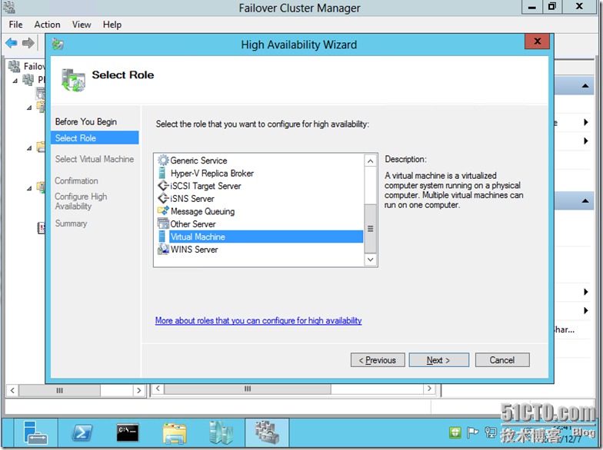Click center pane scroll right arrow
The height and width of the screenshot is (450, 603).
coord(429,389)
